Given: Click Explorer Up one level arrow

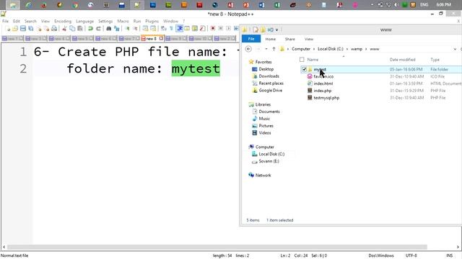Looking at the screenshot, I should click(x=274, y=49).
